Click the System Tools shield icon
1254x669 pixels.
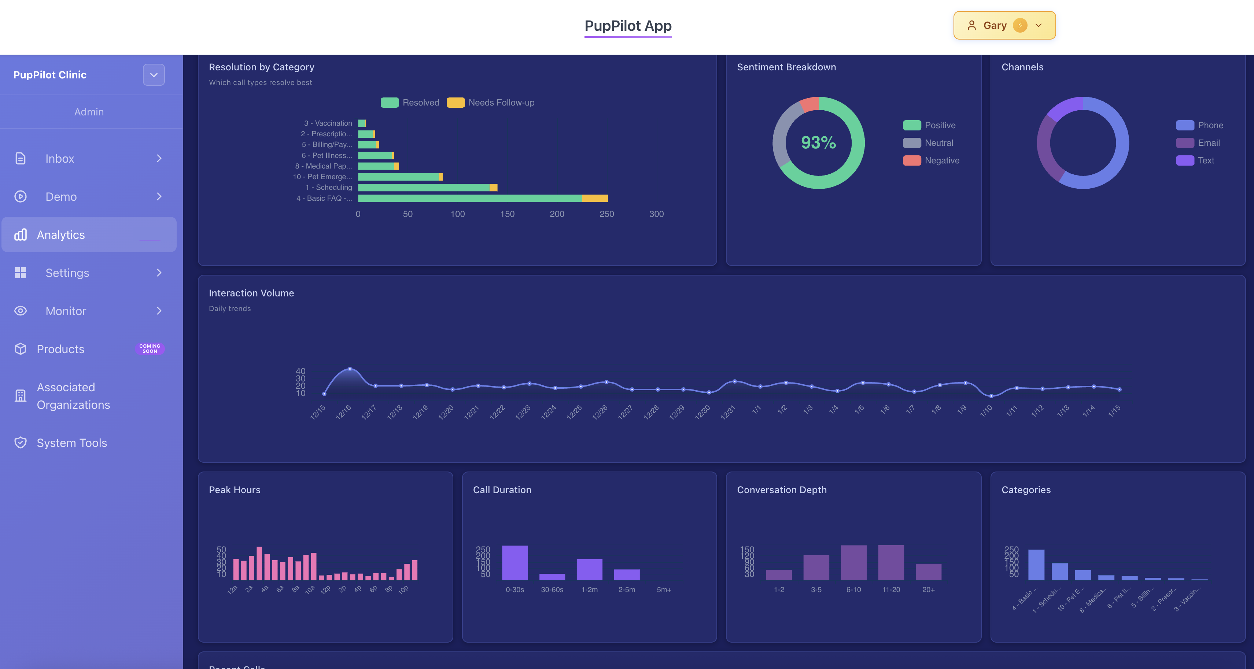20,443
